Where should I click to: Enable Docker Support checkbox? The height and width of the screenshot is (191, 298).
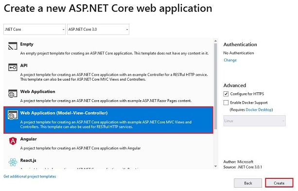pyautogui.click(x=226, y=103)
